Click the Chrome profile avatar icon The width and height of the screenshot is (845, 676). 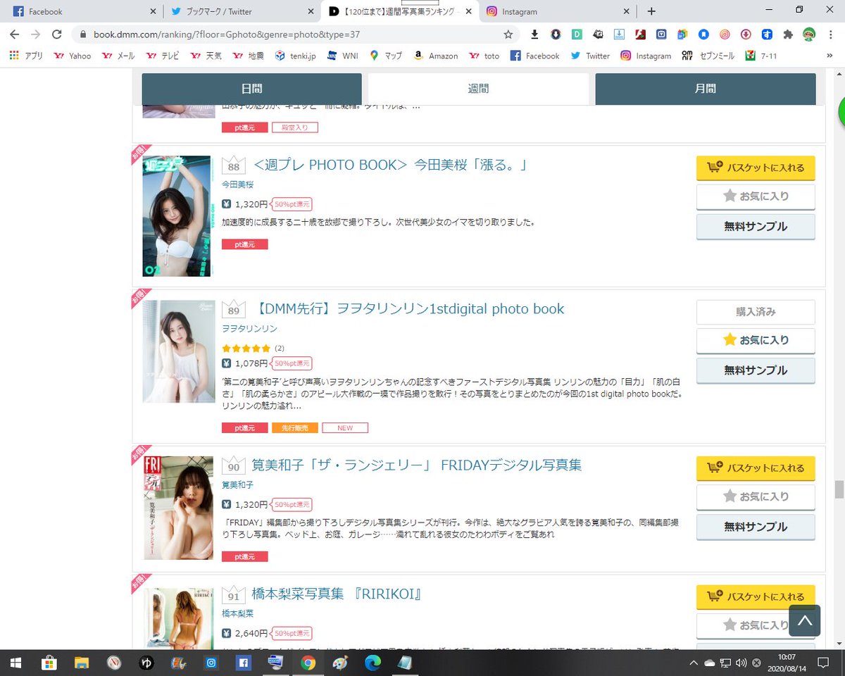[x=808, y=34]
